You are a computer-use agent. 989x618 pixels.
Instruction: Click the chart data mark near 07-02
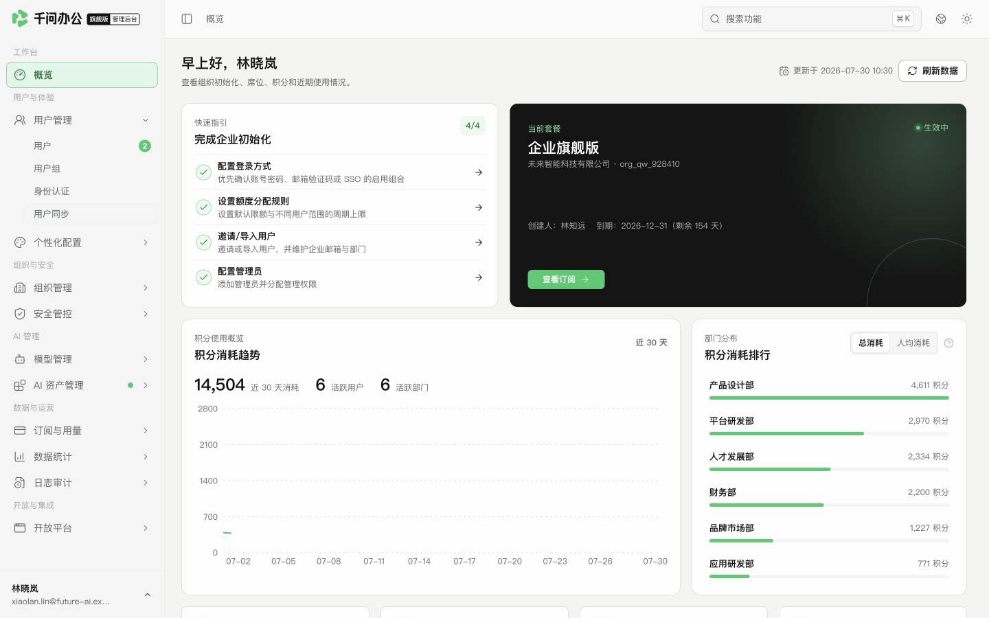point(227,533)
